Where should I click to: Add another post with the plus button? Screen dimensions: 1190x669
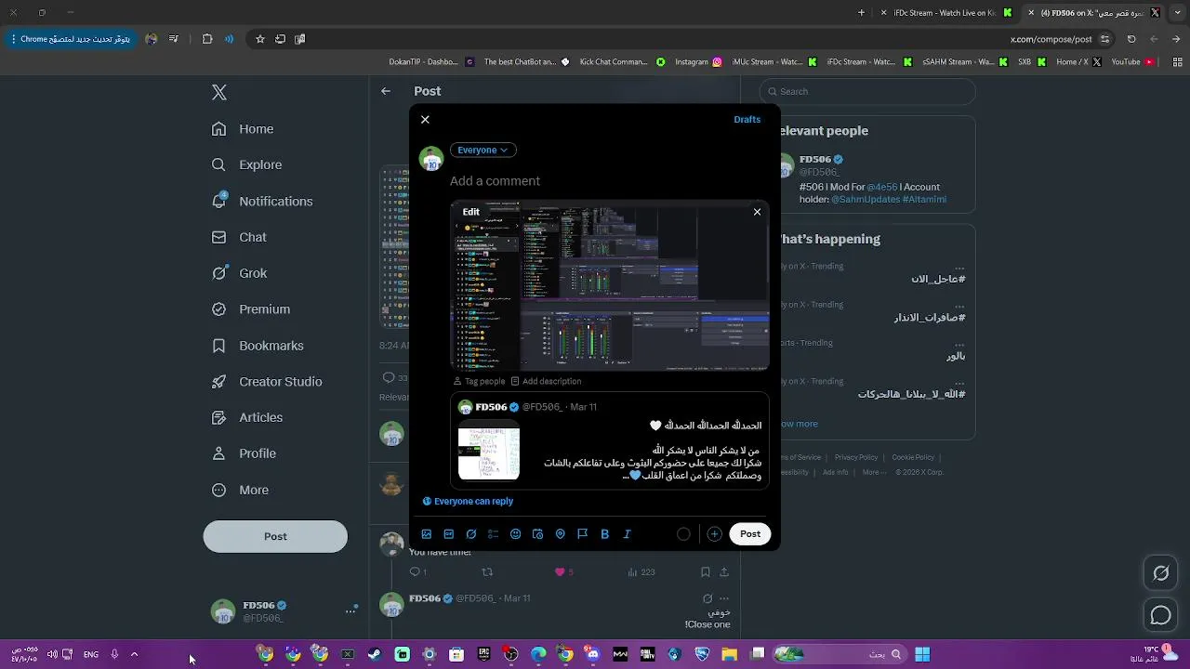pyautogui.click(x=714, y=534)
